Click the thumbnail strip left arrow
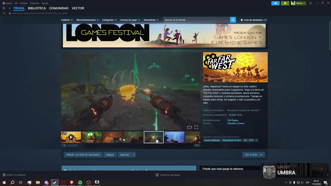This screenshot has height=186, width=331. (64, 145)
